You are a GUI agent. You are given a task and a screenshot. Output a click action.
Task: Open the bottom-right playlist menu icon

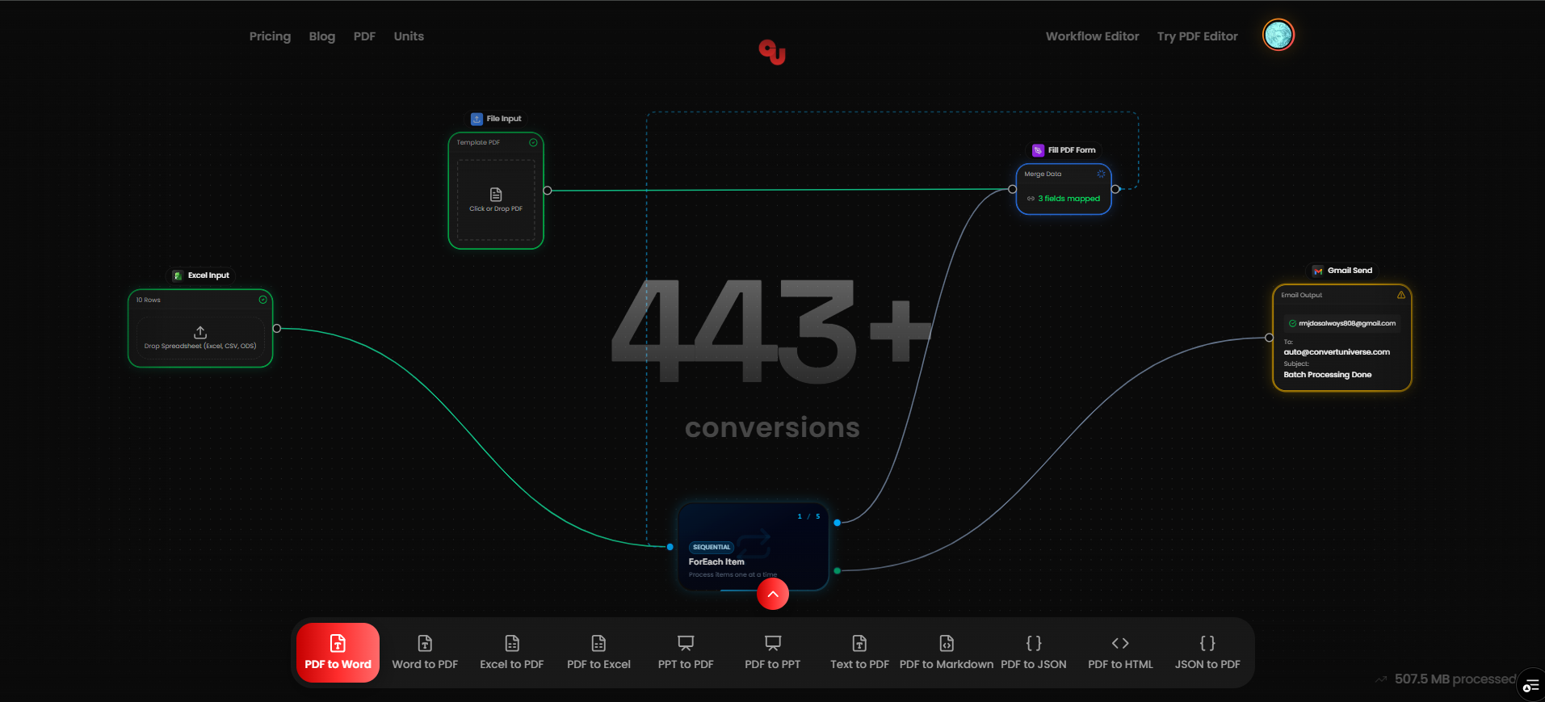point(1530,686)
